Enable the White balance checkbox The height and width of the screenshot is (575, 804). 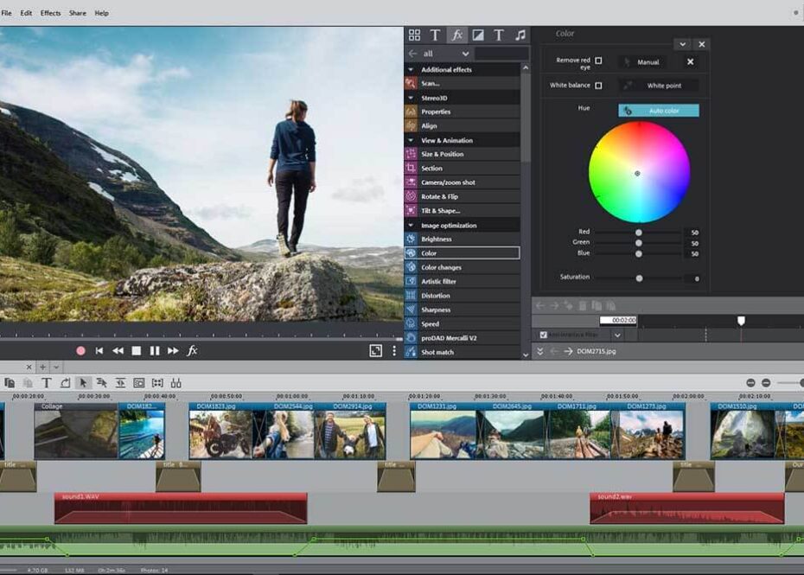[x=598, y=85]
